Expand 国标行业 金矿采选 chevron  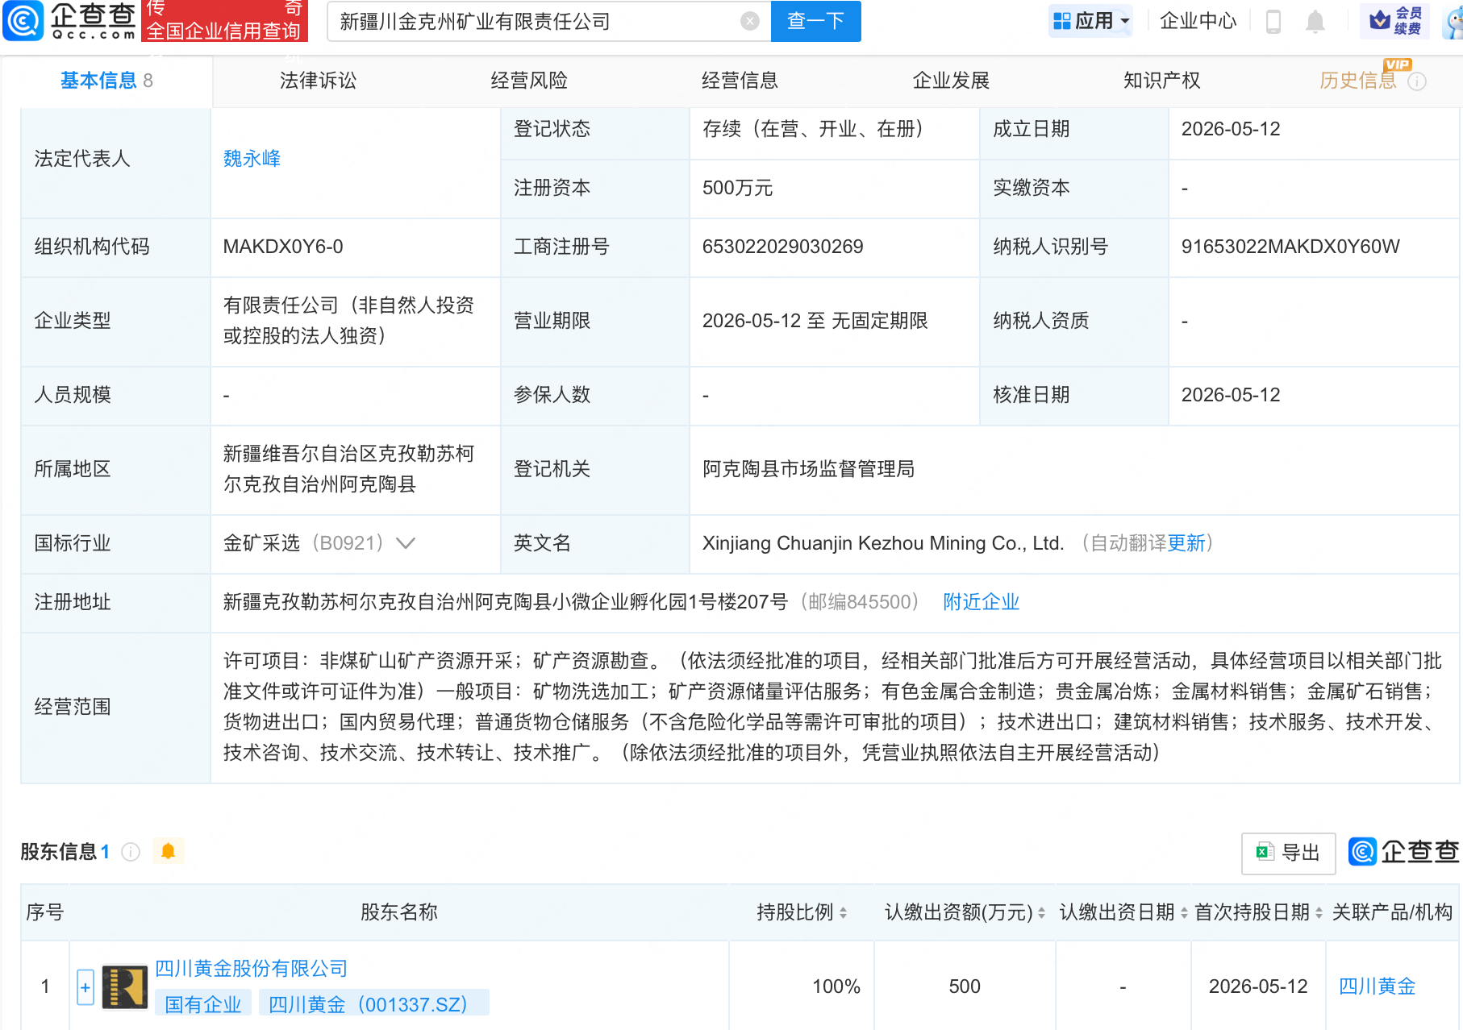coord(406,543)
